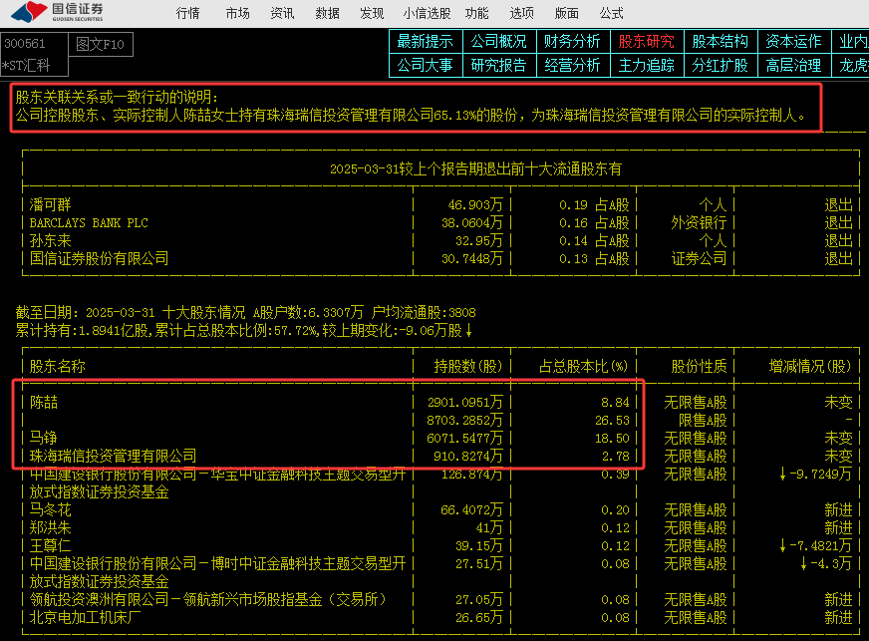This screenshot has height=641, width=869.
Task: Open the 资讯 menu
Action: (x=282, y=13)
